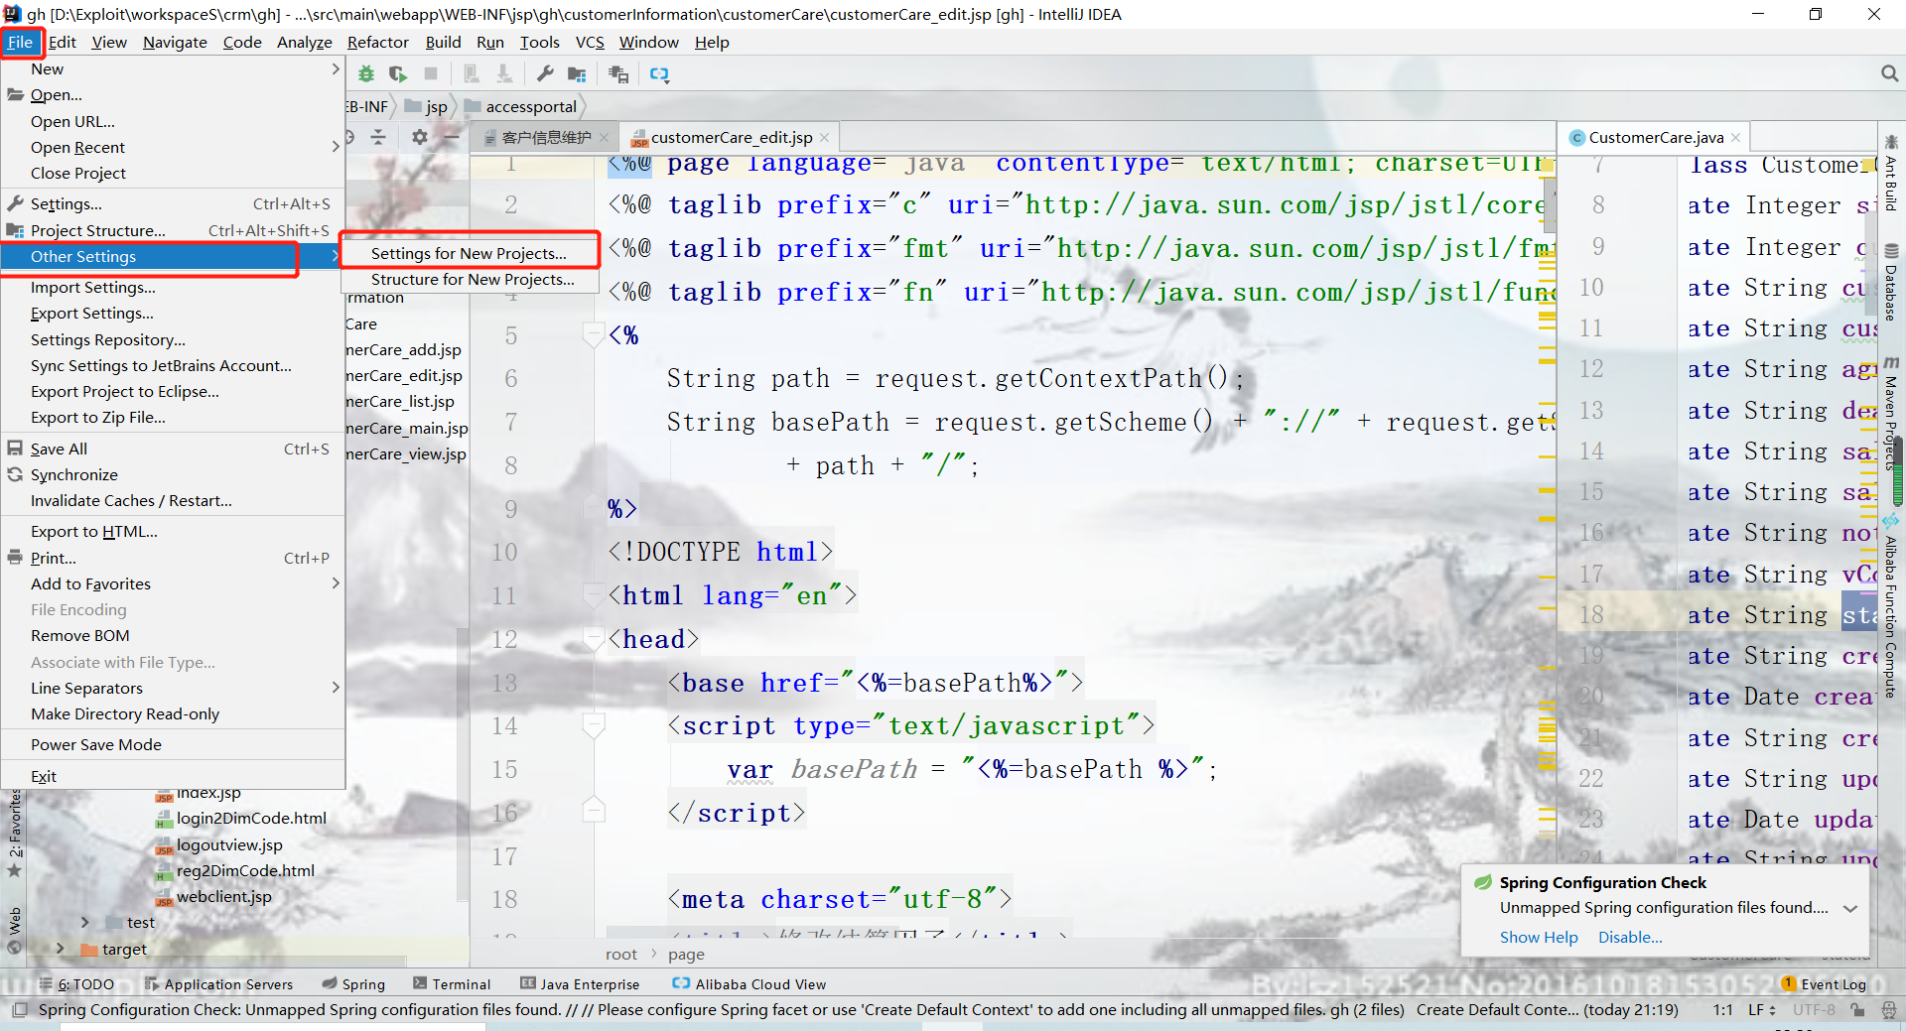Click the Stop square toolbar icon

(x=431, y=74)
